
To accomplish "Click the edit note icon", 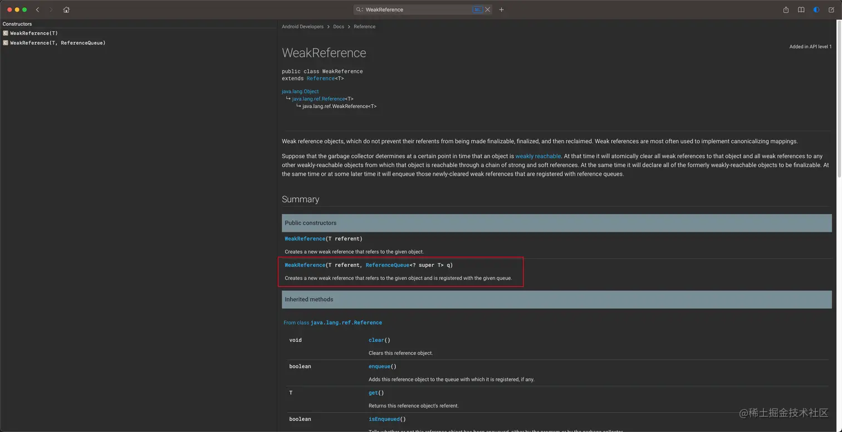I will (831, 9).
